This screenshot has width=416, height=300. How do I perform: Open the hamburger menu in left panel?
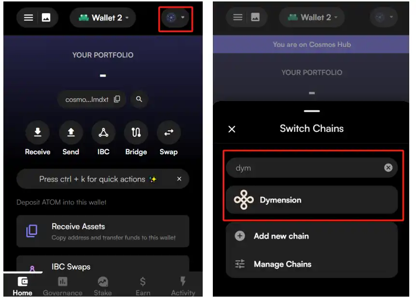(28, 18)
